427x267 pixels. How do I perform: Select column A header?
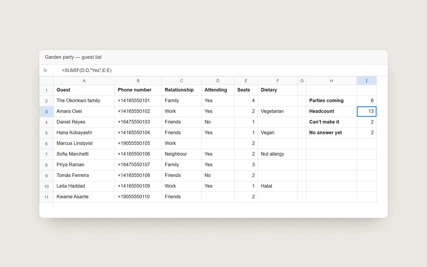(x=84, y=81)
